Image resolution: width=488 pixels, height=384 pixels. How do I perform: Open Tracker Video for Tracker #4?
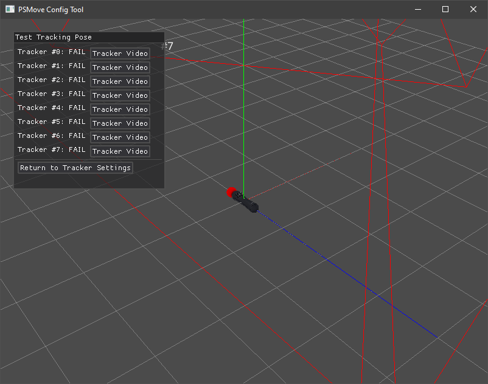coord(120,109)
